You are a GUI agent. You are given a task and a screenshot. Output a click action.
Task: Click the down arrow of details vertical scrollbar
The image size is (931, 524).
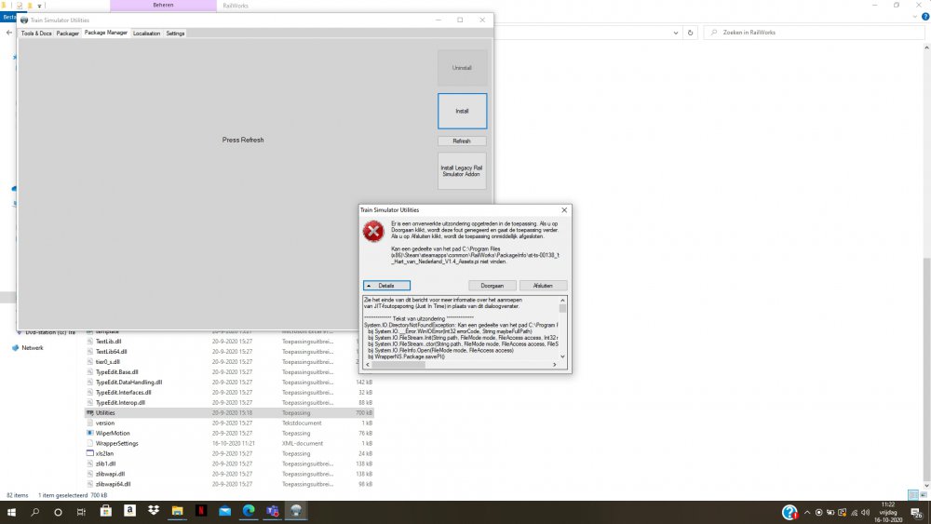click(562, 356)
